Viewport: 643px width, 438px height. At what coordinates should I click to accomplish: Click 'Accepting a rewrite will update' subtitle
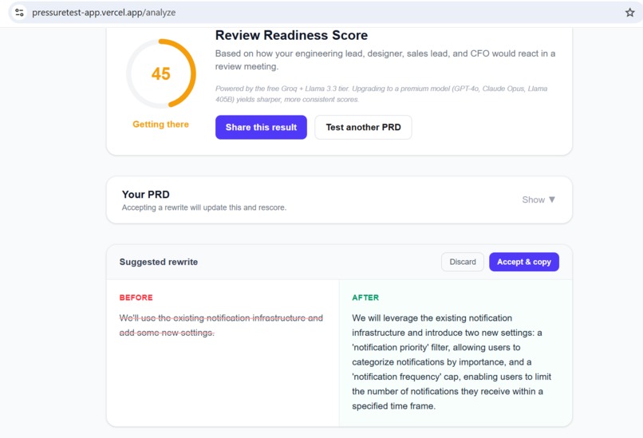pos(203,207)
